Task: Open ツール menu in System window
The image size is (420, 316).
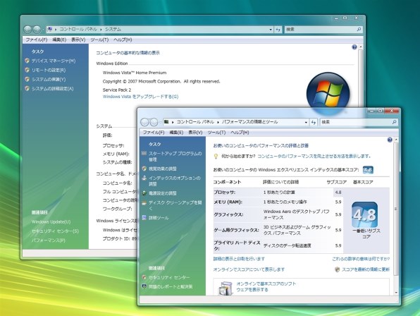Action: pyautogui.click(x=99, y=39)
